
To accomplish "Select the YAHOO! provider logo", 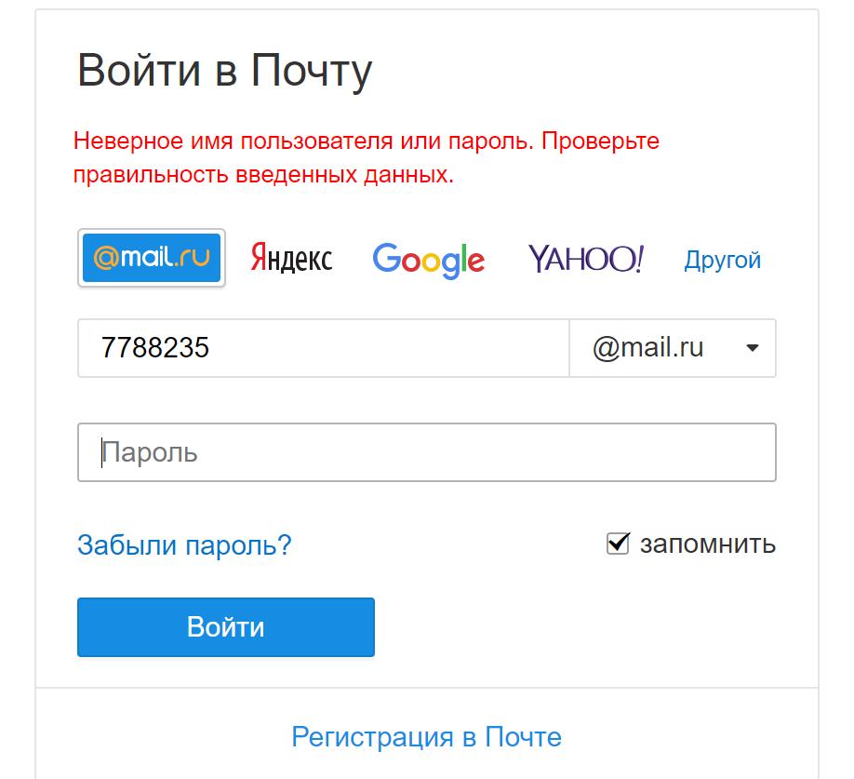I will tap(585, 259).
